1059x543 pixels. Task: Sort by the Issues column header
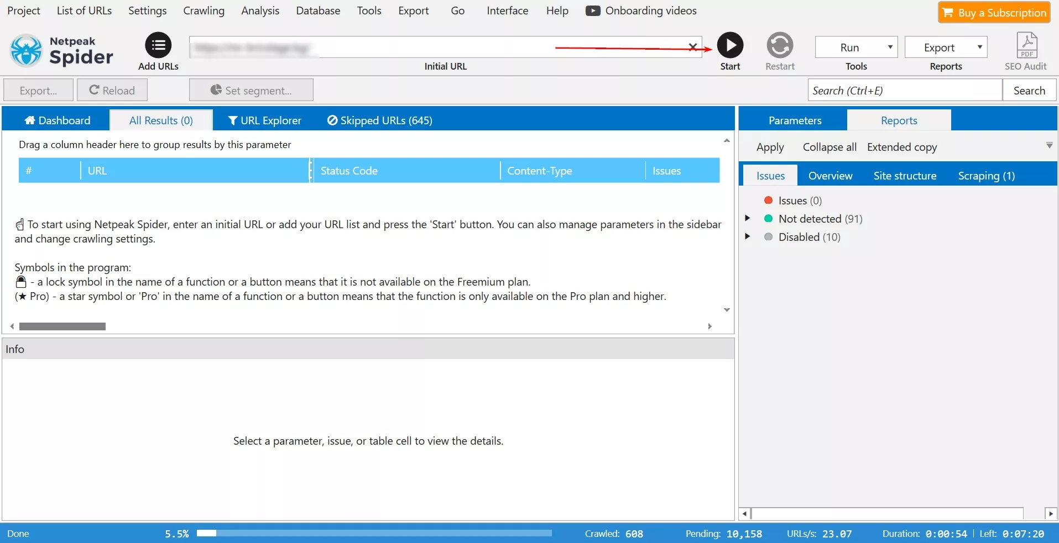(x=682, y=171)
